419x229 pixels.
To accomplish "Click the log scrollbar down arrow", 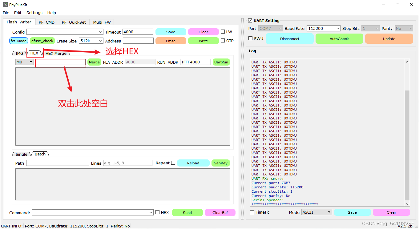I will point(407,204).
